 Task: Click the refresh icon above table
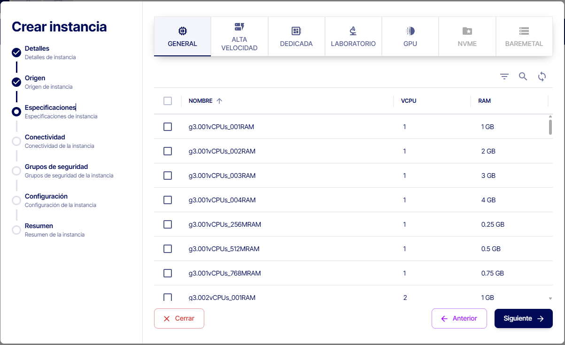click(542, 77)
